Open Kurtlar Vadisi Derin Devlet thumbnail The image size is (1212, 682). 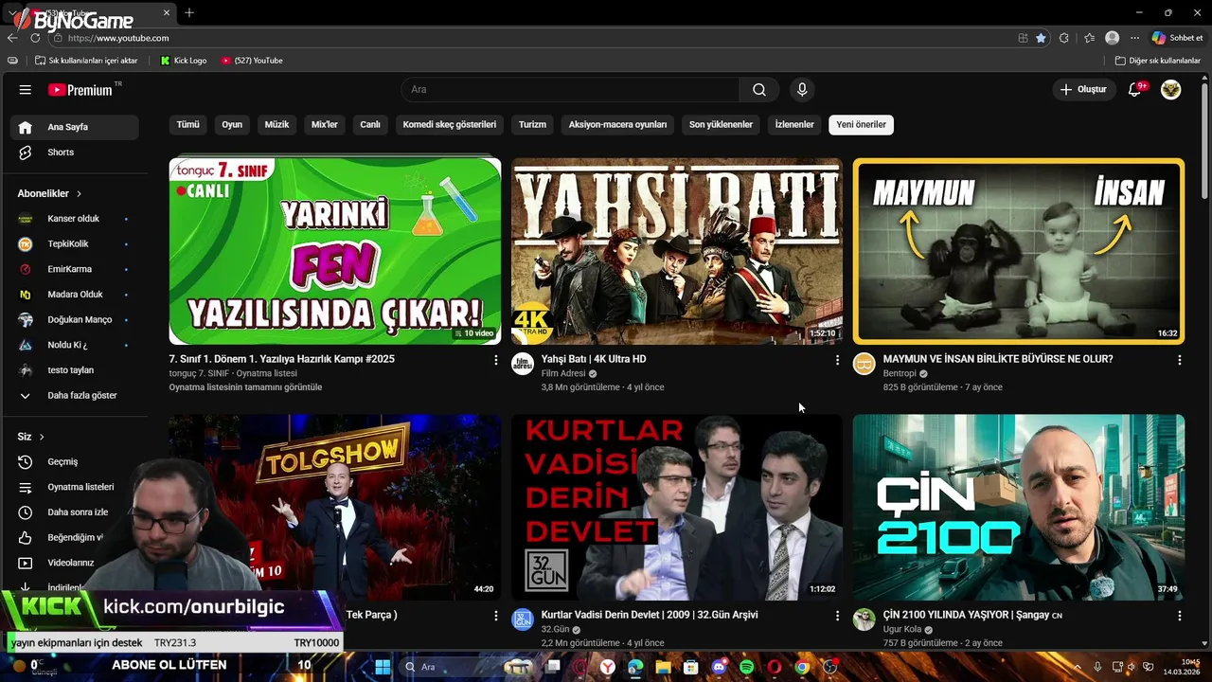(x=677, y=507)
